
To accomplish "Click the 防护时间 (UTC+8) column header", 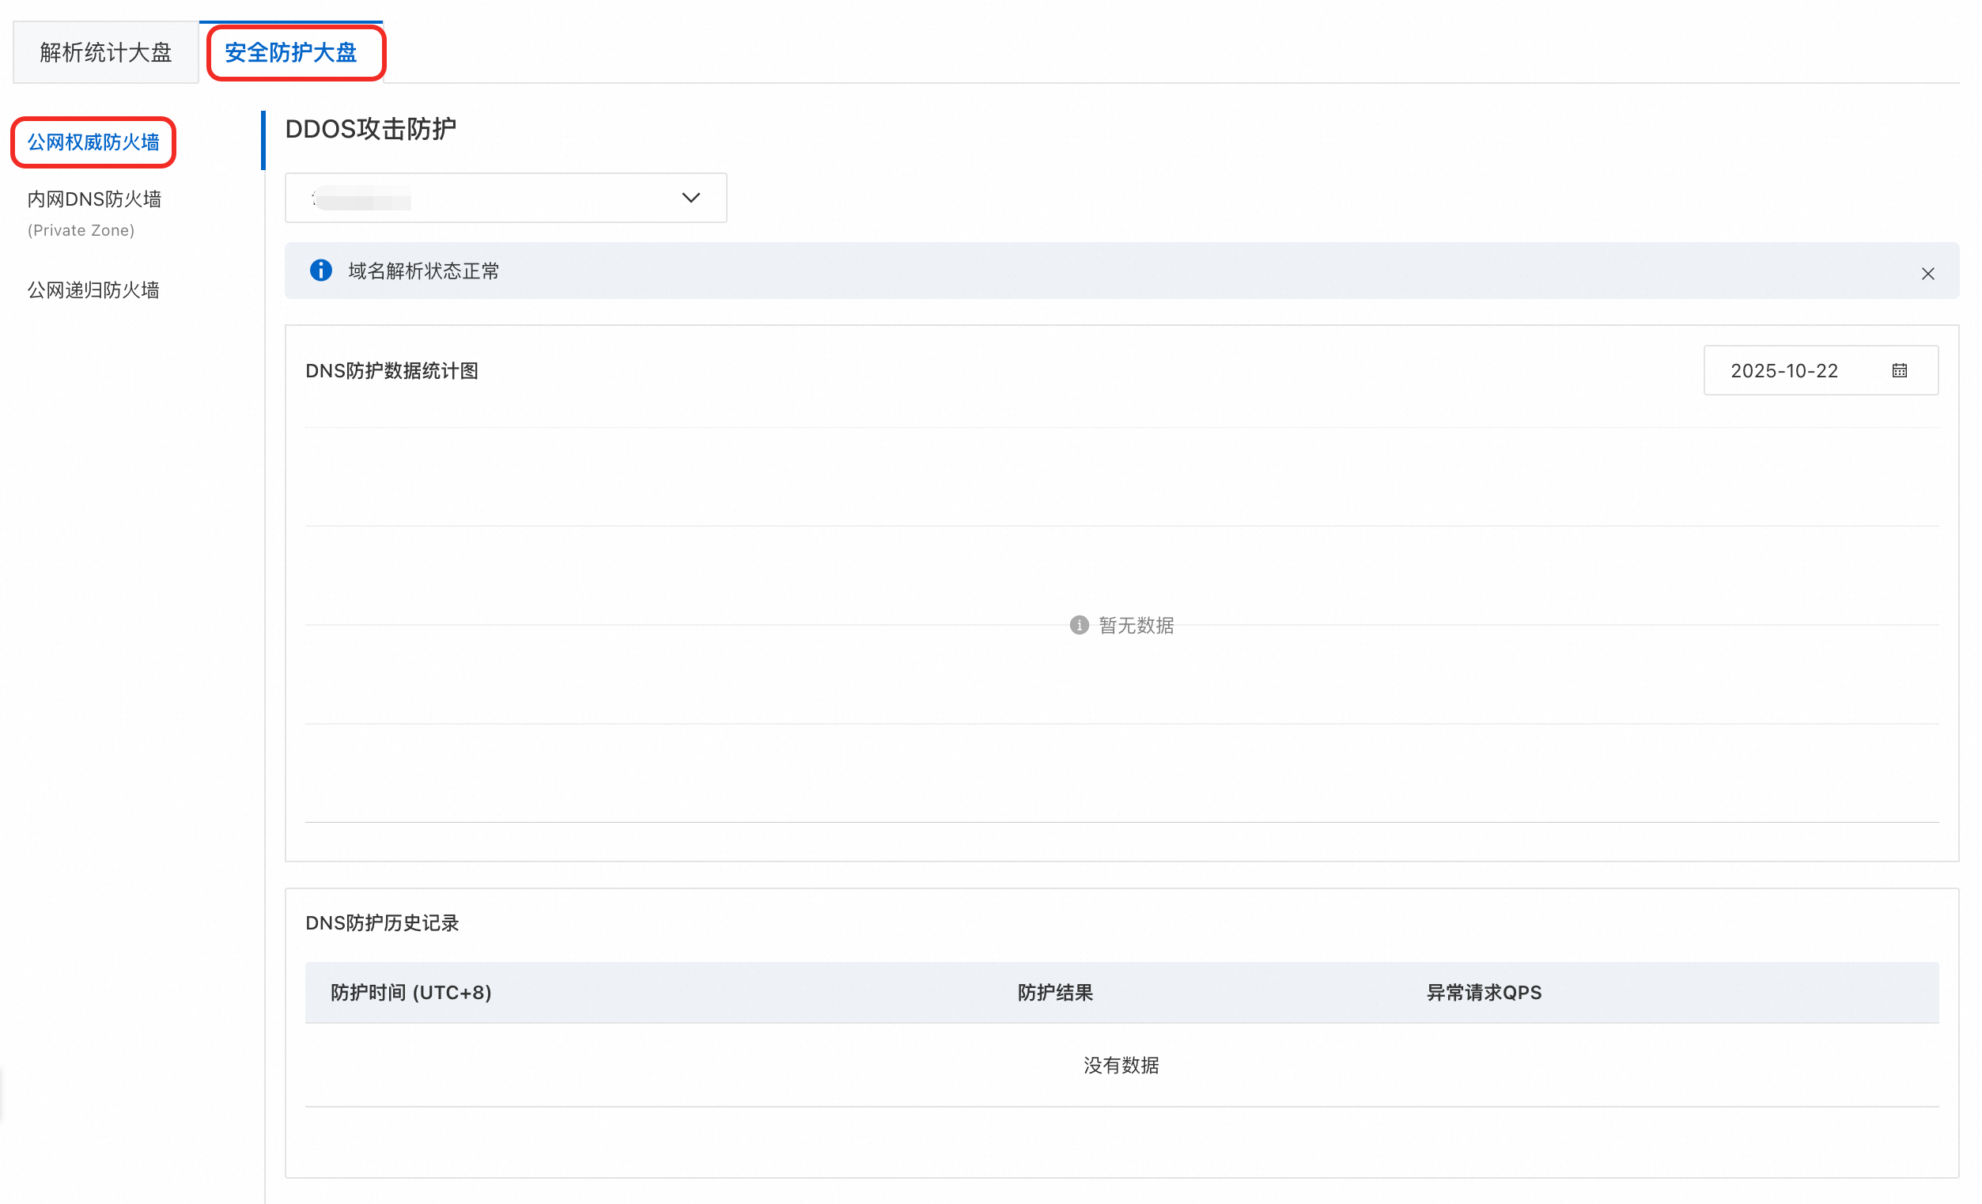I will (411, 992).
